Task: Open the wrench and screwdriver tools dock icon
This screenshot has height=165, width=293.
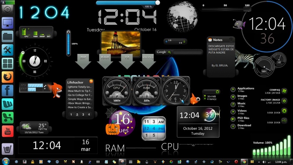Action: [x=7, y=50]
